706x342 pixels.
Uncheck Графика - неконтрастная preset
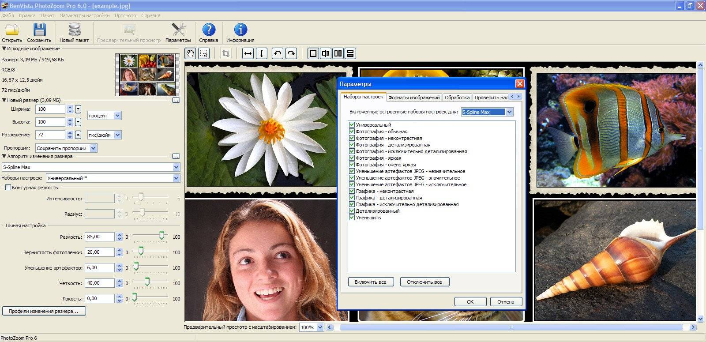[x=352, y=191]
